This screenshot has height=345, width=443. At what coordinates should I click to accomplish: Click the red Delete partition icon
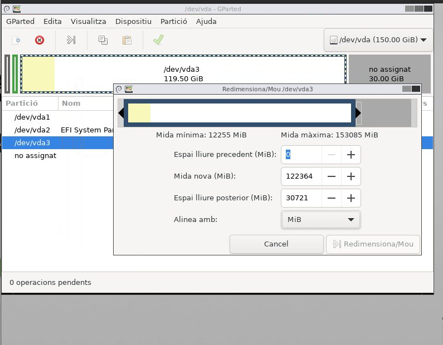(x=40, y=40)
